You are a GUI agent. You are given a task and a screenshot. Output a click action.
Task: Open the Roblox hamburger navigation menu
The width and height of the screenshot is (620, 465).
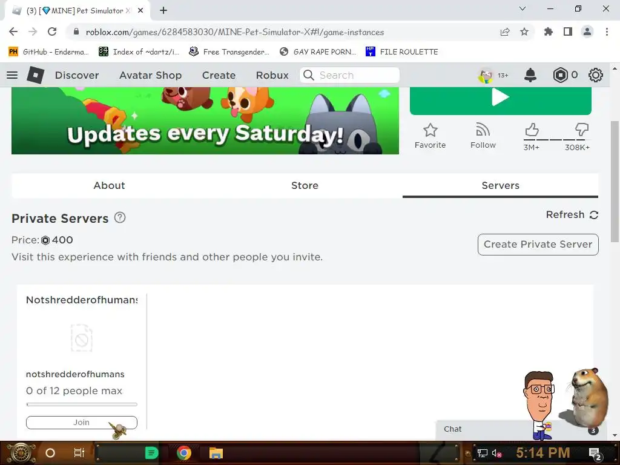[x=12, y=75]
